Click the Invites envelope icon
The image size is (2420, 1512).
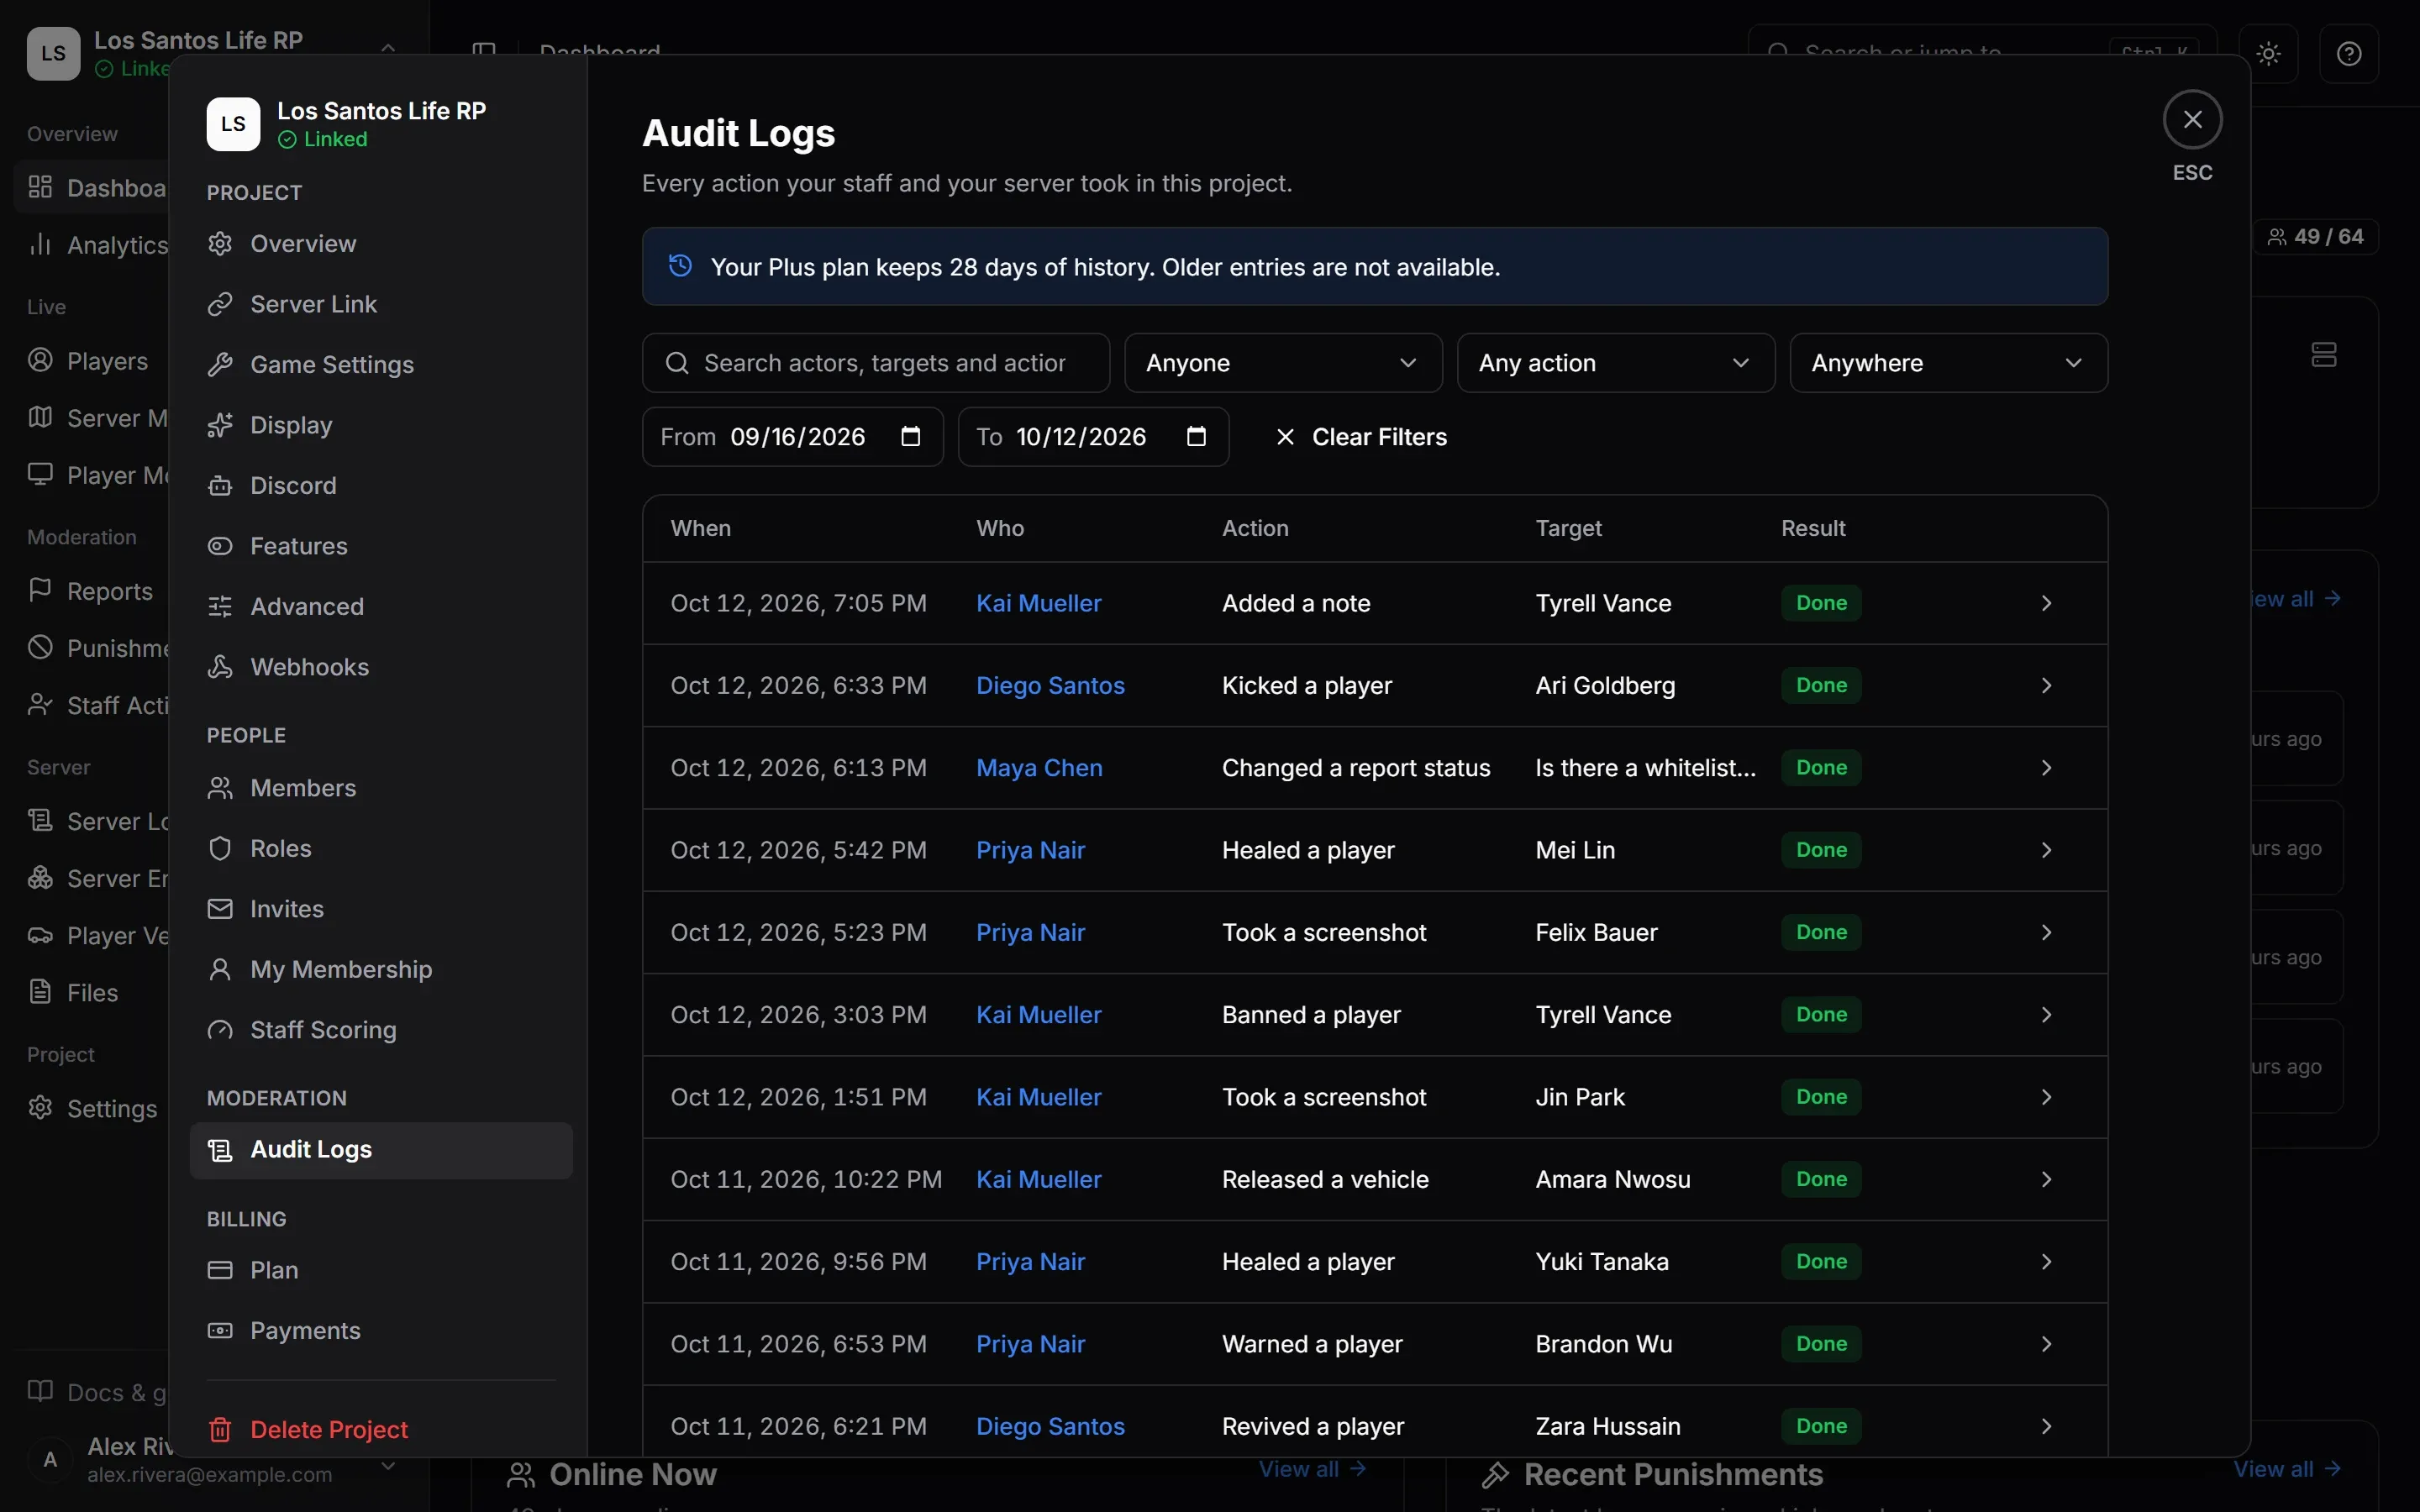tap(220, 909)
